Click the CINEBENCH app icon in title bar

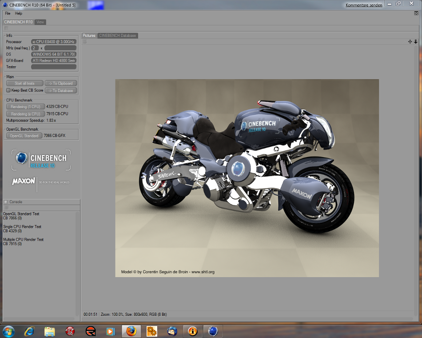5,5
